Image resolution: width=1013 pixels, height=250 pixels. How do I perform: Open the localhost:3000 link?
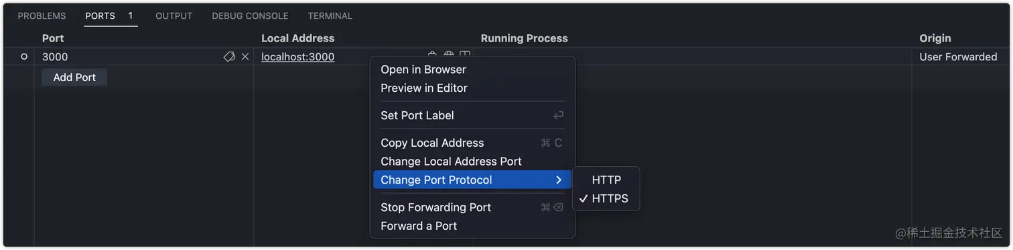(x=297, y=57)
